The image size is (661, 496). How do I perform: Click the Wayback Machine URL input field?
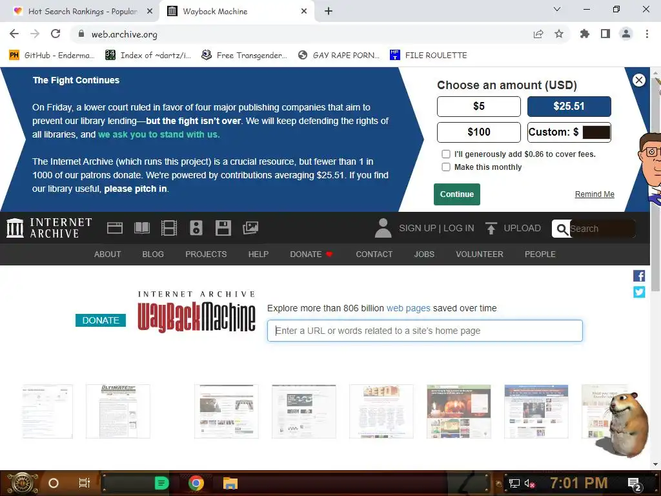click(425, 331)
